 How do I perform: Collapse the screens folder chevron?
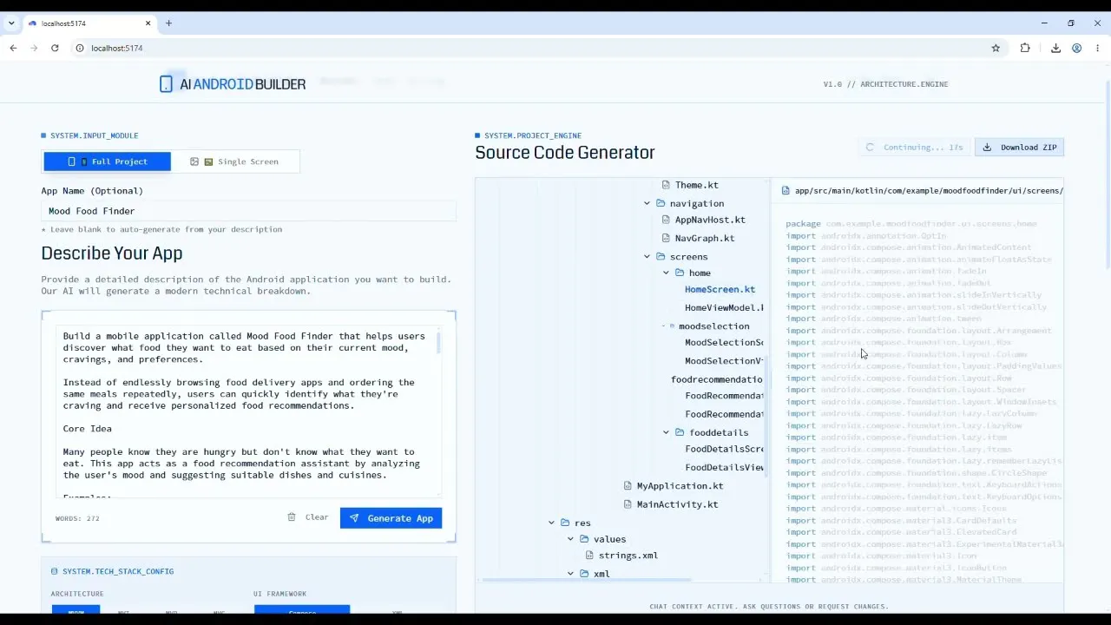tap(647, 257)
